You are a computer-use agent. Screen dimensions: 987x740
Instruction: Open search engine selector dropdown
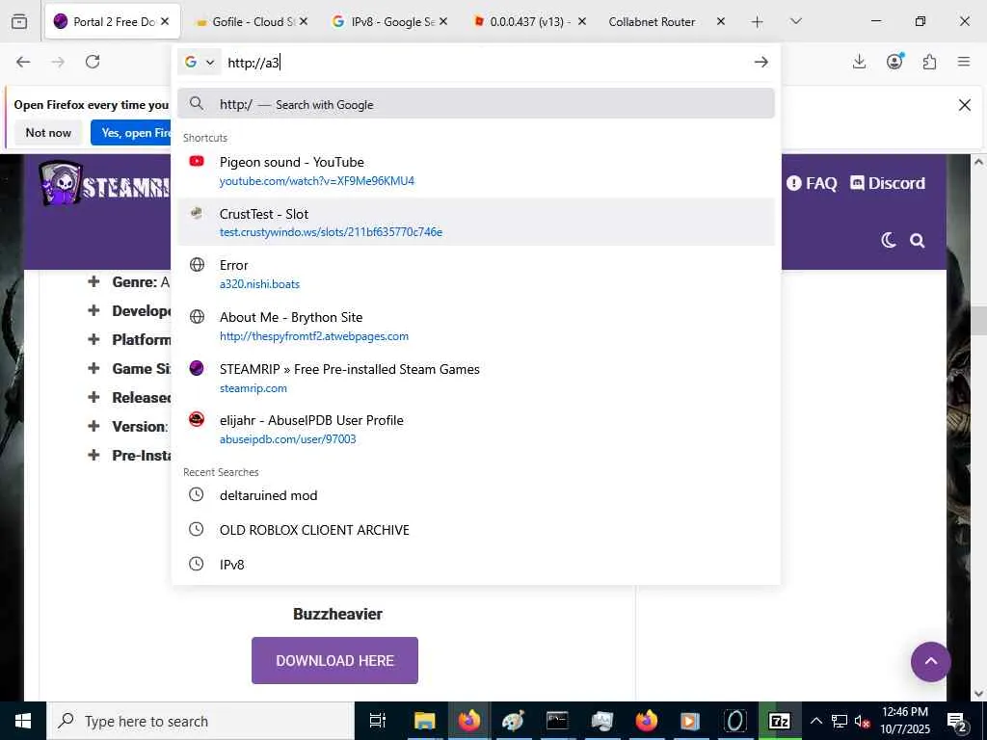click(x=200, y=62)
